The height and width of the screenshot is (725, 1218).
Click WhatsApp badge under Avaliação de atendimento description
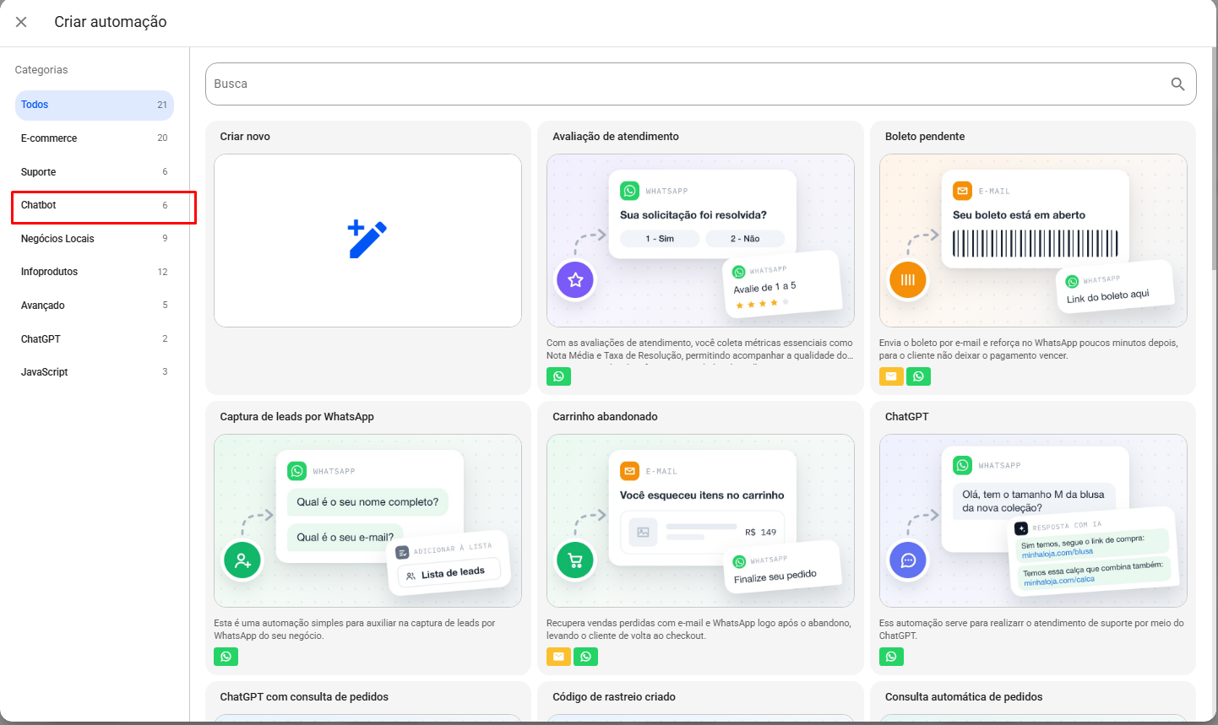tap(558, 376)
